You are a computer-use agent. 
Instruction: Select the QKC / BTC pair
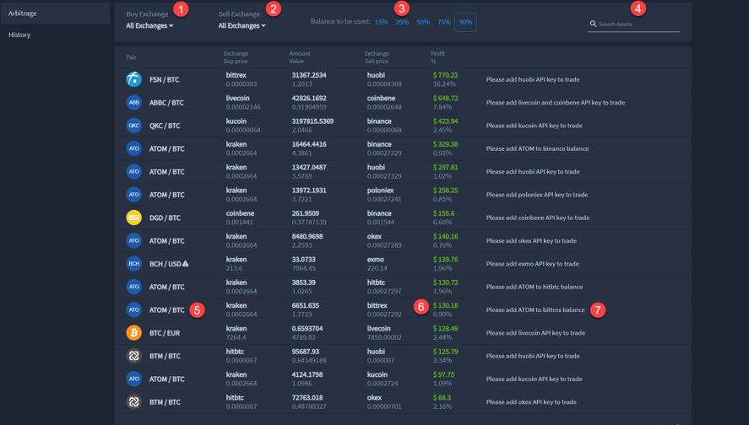[x=165, y=126]
